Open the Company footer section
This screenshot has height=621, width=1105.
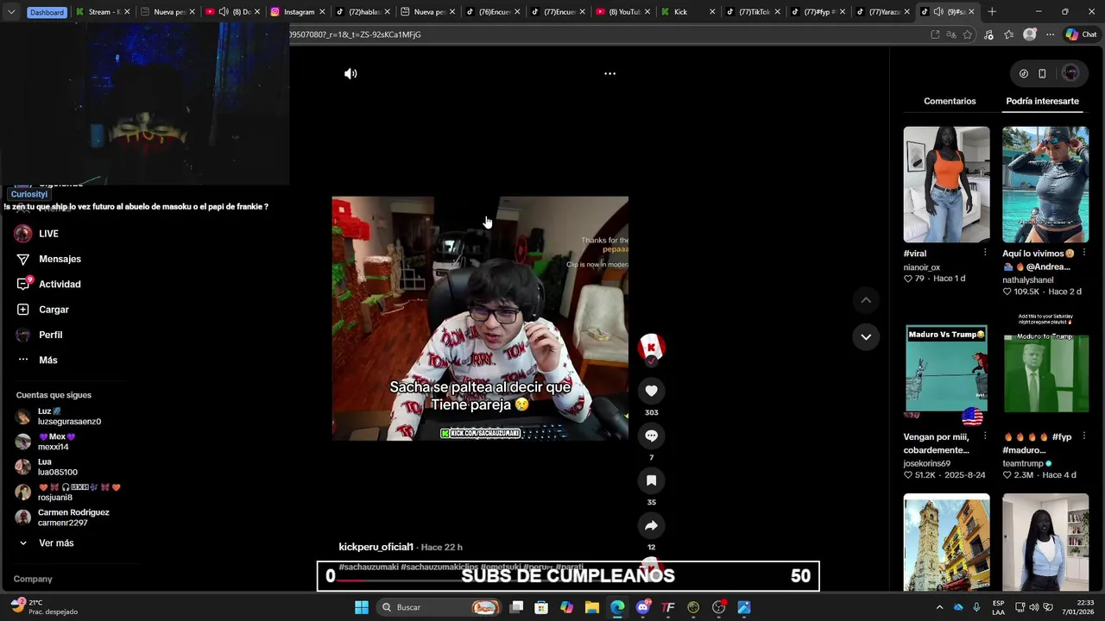tap(33, 579)
